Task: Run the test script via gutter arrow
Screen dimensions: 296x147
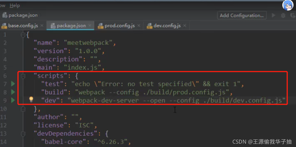Action: tap(13, 84)
